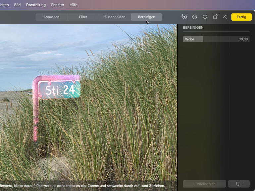Open the Fenster menu
Screen dimensions: 255x191
click(58, 5)
